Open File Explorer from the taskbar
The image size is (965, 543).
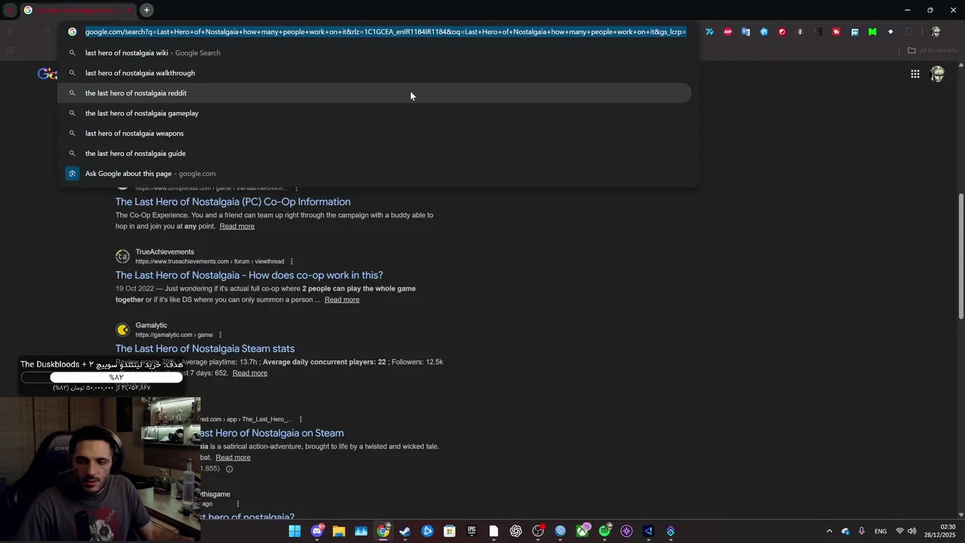click(x=339, y=531)
